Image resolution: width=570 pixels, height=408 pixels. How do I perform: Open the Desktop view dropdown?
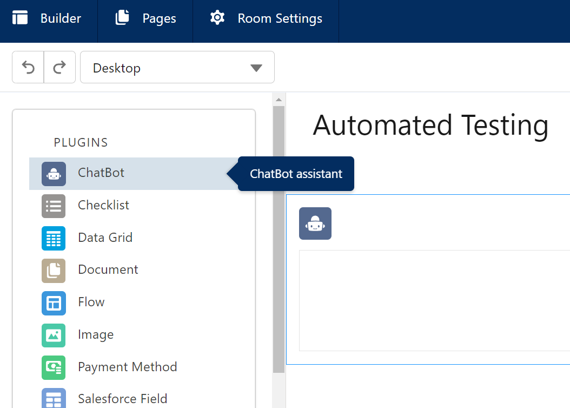pos(177,67)
